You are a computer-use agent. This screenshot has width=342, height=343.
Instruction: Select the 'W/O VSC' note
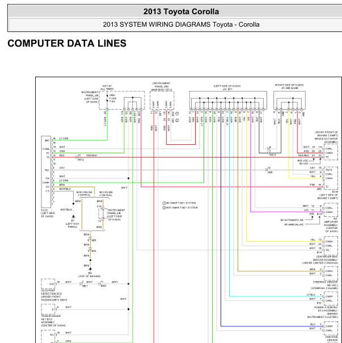click(303, 161)
